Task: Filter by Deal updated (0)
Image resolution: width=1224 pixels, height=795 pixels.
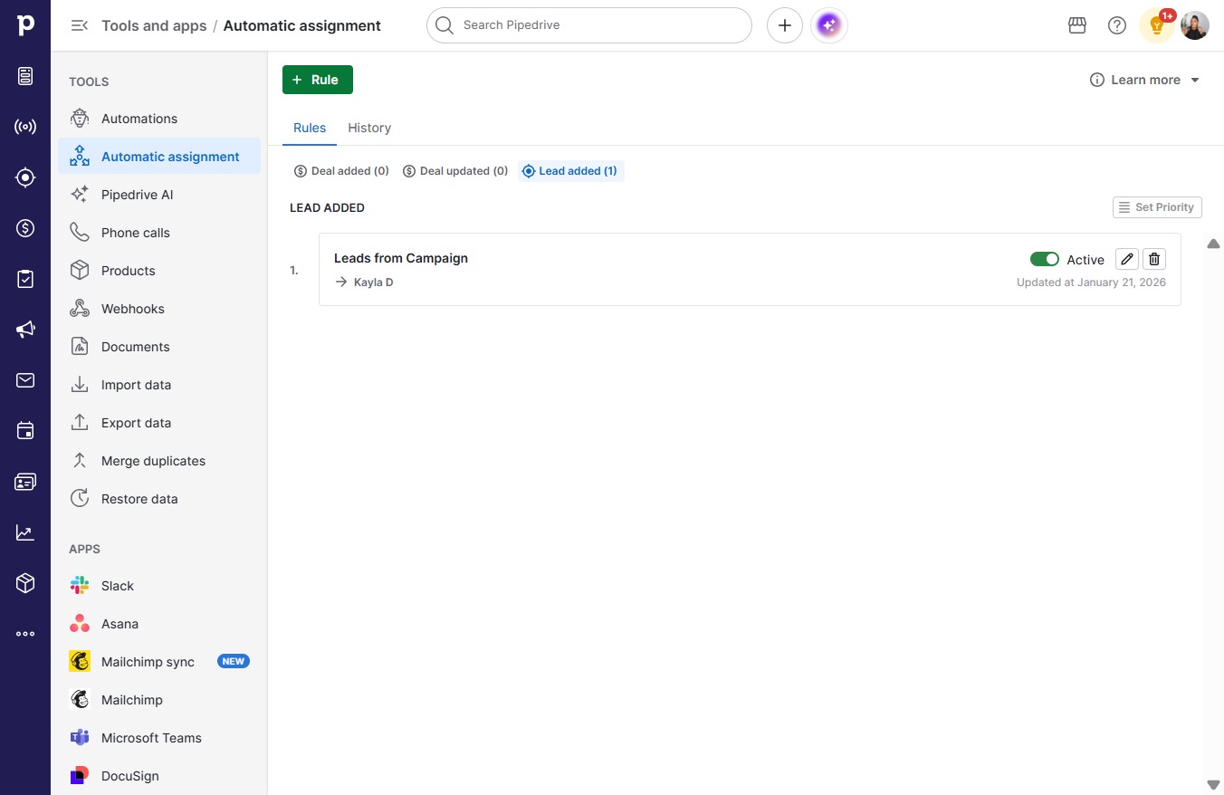Action: [455, 171]
